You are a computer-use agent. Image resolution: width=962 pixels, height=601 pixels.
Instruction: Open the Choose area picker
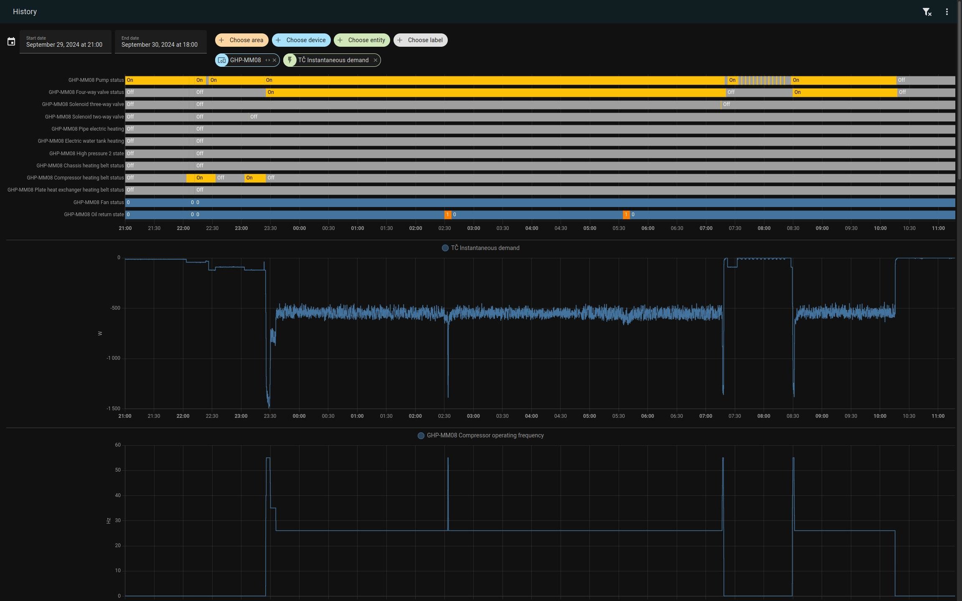pyautogui.click(x=241, y=40)
